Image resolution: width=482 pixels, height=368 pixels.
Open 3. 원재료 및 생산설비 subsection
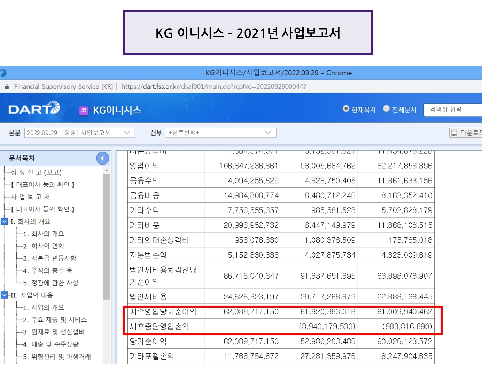[54, 332]
